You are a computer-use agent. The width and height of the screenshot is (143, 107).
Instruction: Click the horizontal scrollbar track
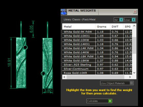(x=95, y=77)
